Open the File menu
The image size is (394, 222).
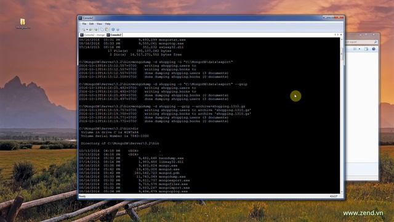(x=84, y=23)
